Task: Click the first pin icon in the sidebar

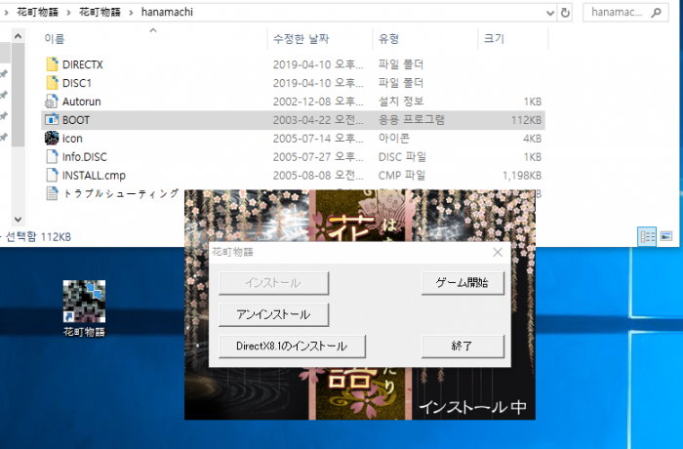Action: click(4, 73)
